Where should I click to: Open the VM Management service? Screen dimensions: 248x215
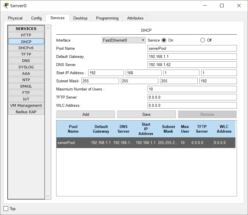click(26, 105)
